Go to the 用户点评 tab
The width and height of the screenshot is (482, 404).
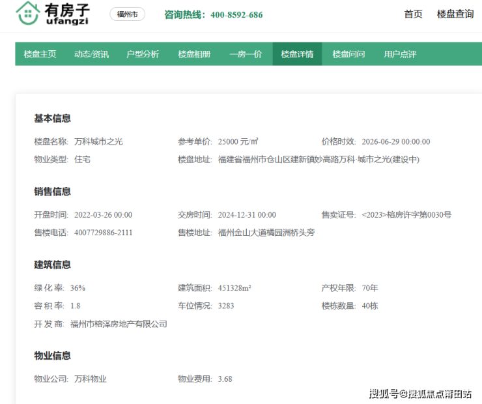400,54
